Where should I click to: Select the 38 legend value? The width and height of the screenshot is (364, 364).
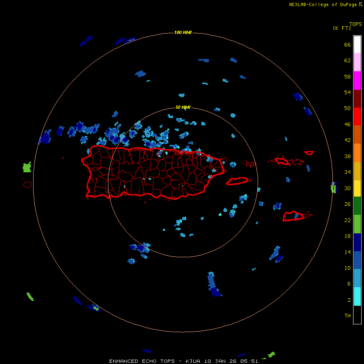347,157
